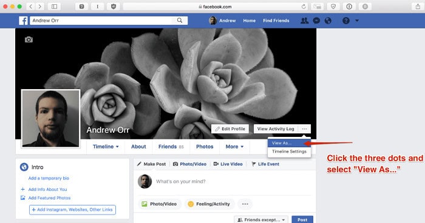The height and width of the screenshot is (223, 425).
Task: Expand the More profile tab dropdown
Action: [x=234, y=147]
